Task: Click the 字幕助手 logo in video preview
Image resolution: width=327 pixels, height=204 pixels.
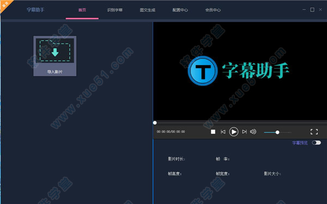Action: click(238, 71)
